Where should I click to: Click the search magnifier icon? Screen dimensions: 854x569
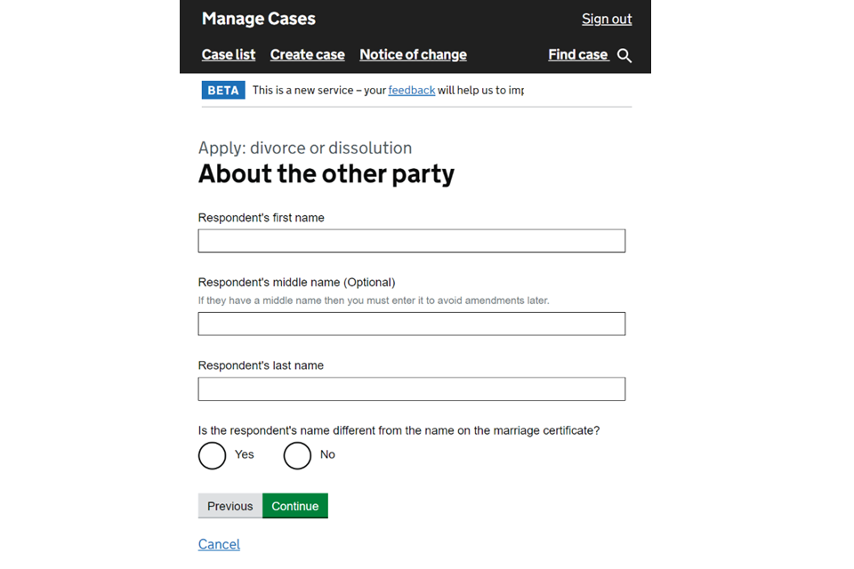click(x=624, y=56)
